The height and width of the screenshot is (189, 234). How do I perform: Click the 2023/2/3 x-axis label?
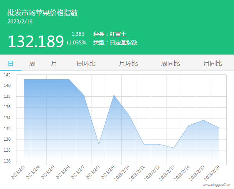[x=18, y=172]
